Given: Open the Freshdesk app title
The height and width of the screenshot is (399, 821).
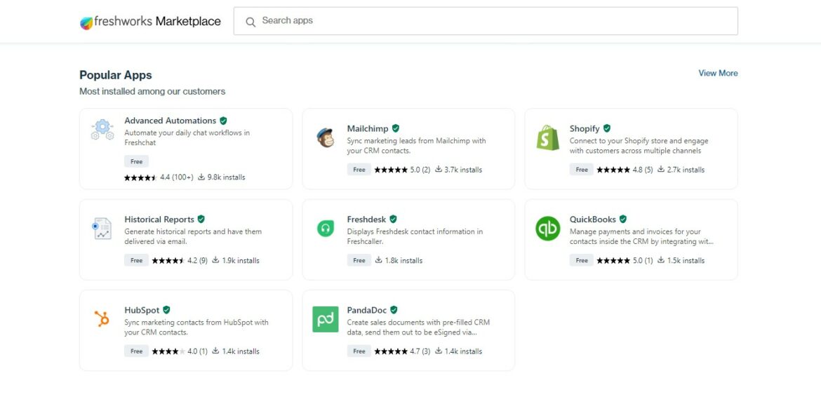Looking at the screenshot, I should click(x=366, y=219).
